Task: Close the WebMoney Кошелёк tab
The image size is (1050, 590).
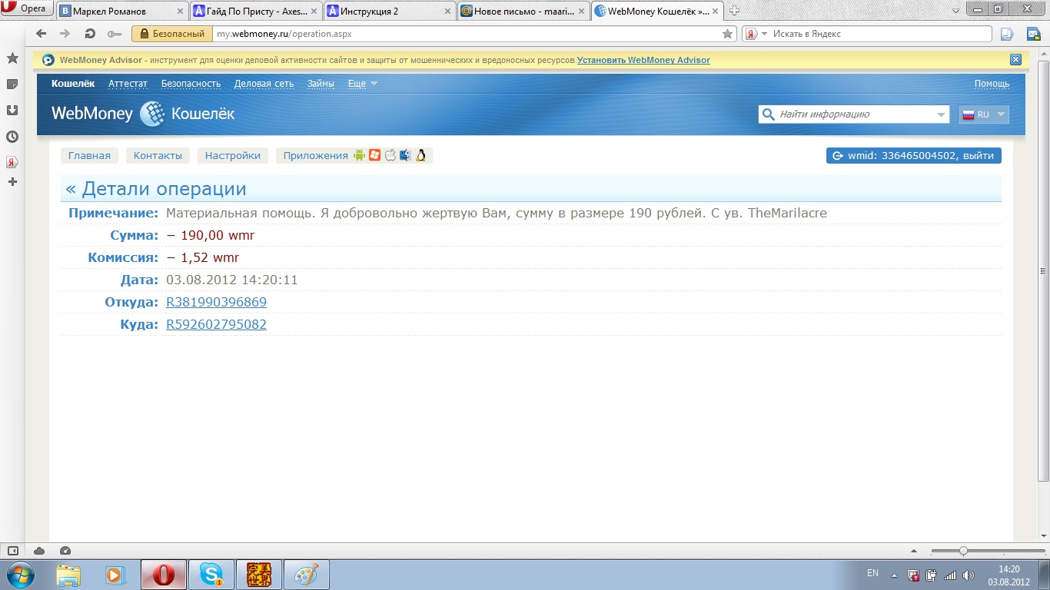Action: (x=716, y=11)
